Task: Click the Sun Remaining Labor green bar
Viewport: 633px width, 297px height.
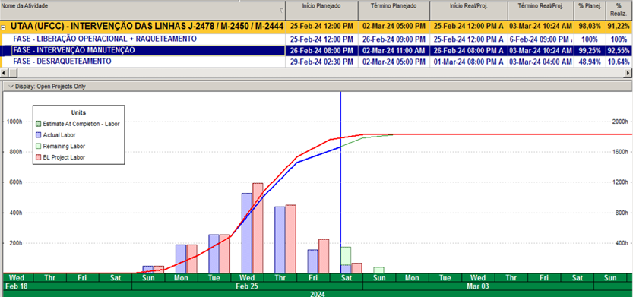Action: (378, 270)
